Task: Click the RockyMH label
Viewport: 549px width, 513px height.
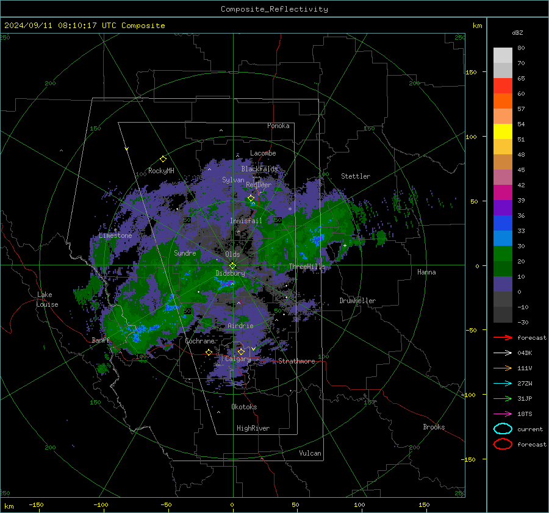Action: 161,171
